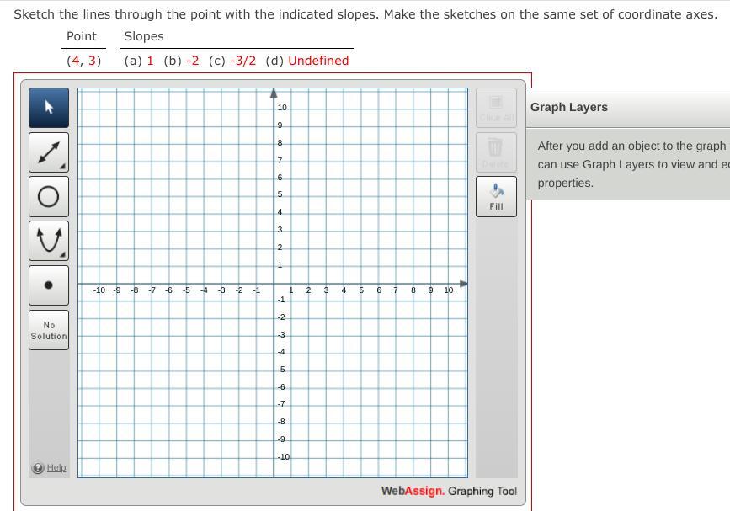Click y-axis label -5
730x511 pixels.
coord(281,370)
